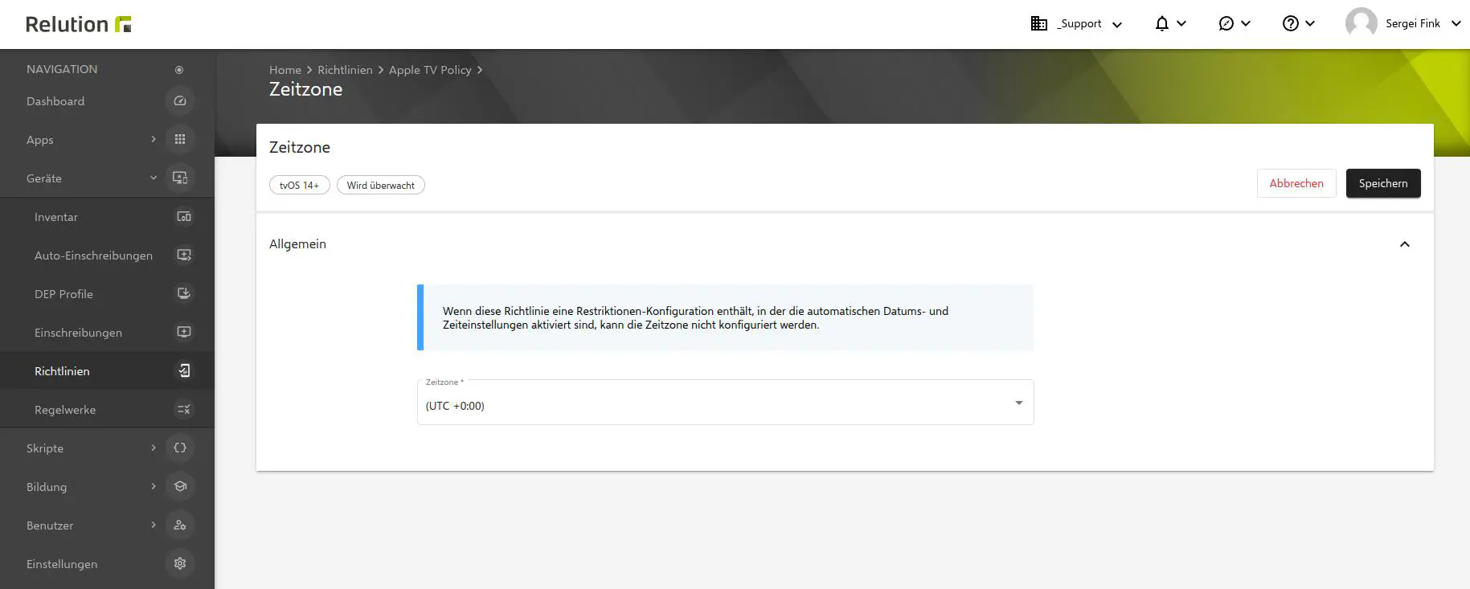Image resolution: width=1470 pixels, height=589 pixels.
Task: Click the Inventar icon
Action: tap(184, 217)
